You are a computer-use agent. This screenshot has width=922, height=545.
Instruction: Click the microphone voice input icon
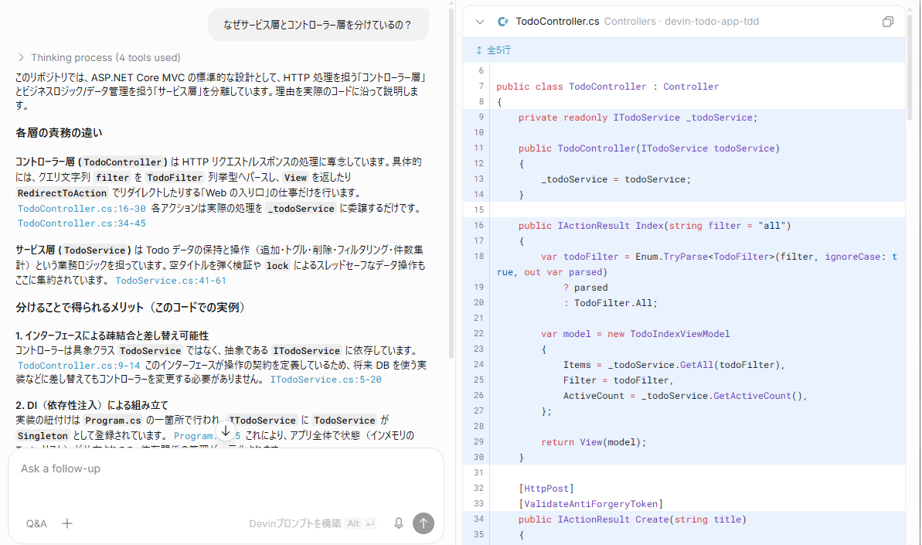pos(398,523)
